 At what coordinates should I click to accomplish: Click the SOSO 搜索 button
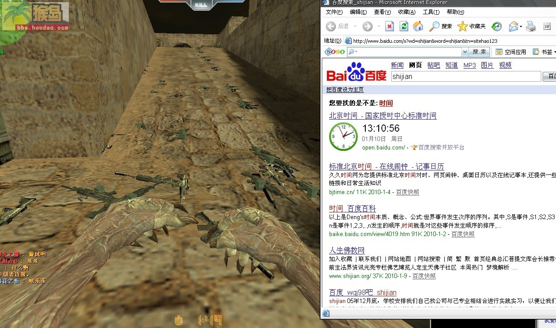click(x=479, y=52)
